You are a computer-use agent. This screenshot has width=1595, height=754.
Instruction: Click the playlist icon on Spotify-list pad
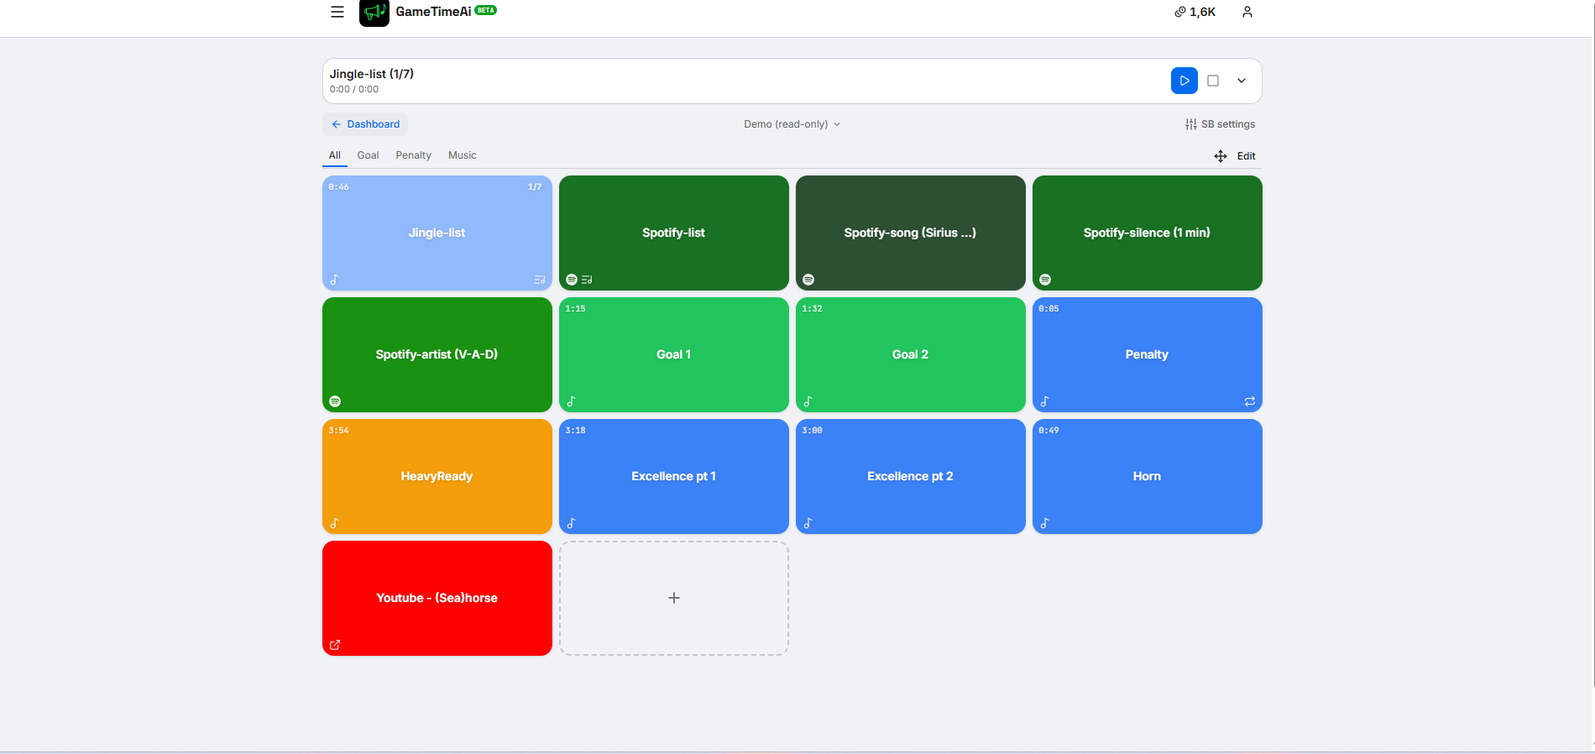coord(587,280)
